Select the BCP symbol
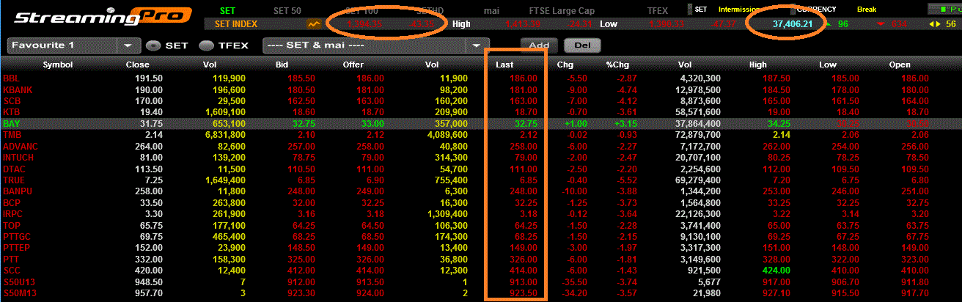The height and width of the screenshot is (305, 962). (12, 202)
